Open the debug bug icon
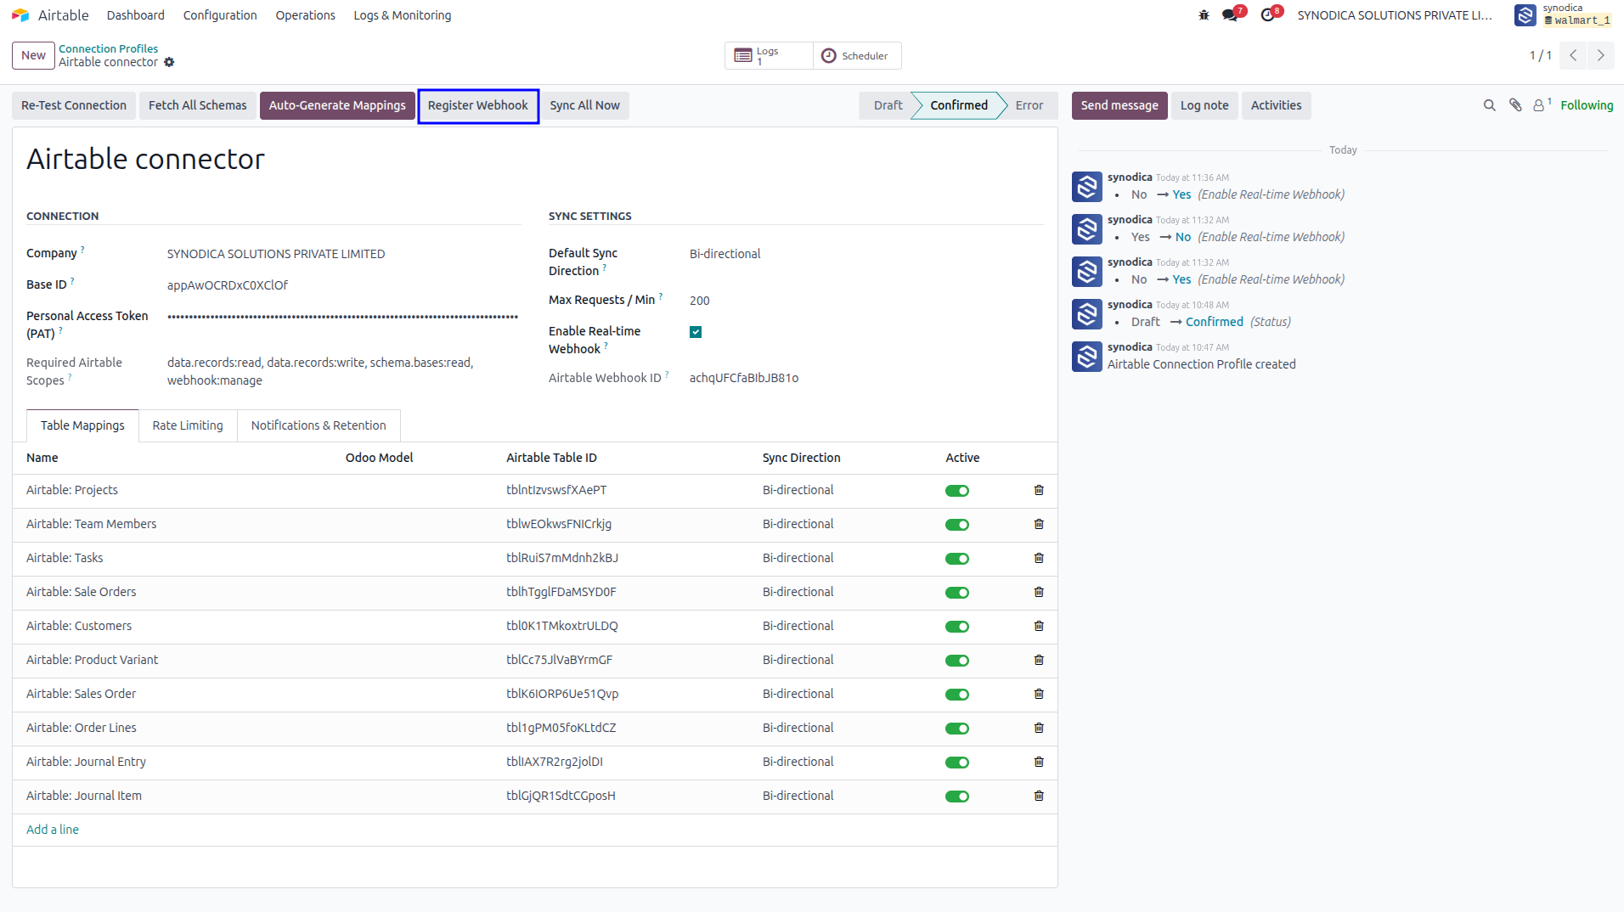Screen dimensions: 1624x912 pos(1204,15)
